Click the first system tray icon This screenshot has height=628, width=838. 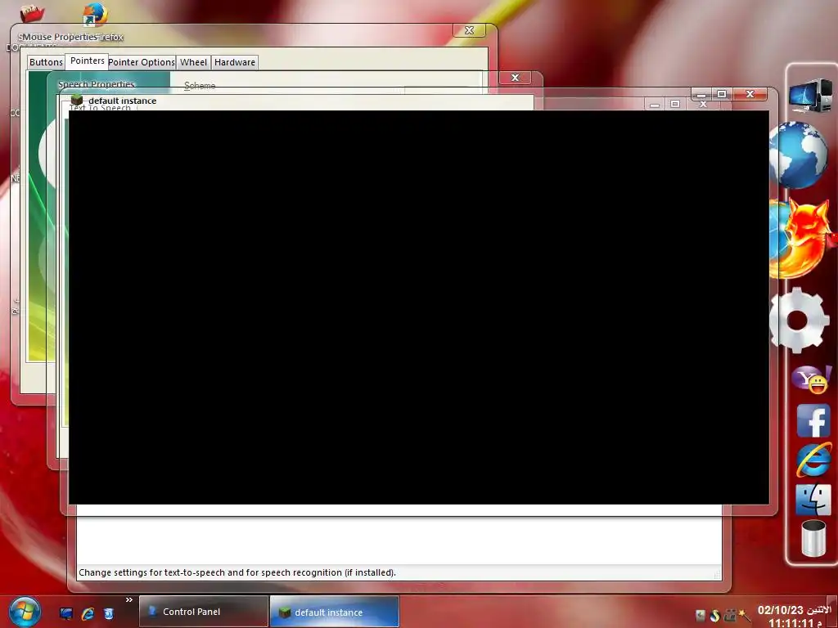point(701,616)
